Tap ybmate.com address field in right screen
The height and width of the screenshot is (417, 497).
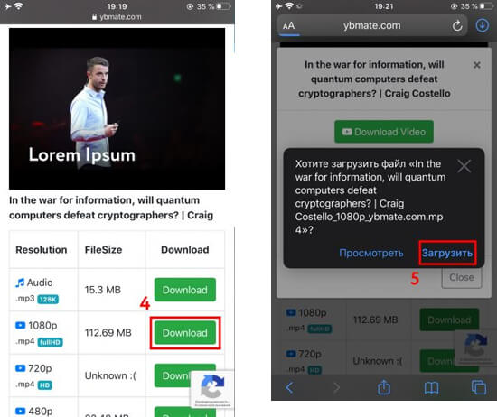(x=372, y=25)
